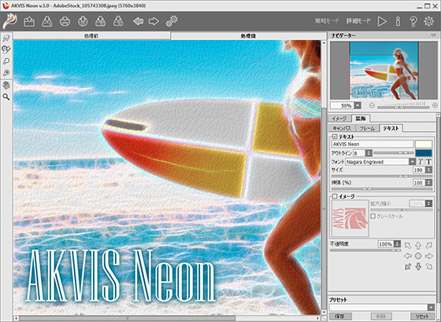
Task: Switch to the 処理前 (Before) tab
Action: (91, 35)
